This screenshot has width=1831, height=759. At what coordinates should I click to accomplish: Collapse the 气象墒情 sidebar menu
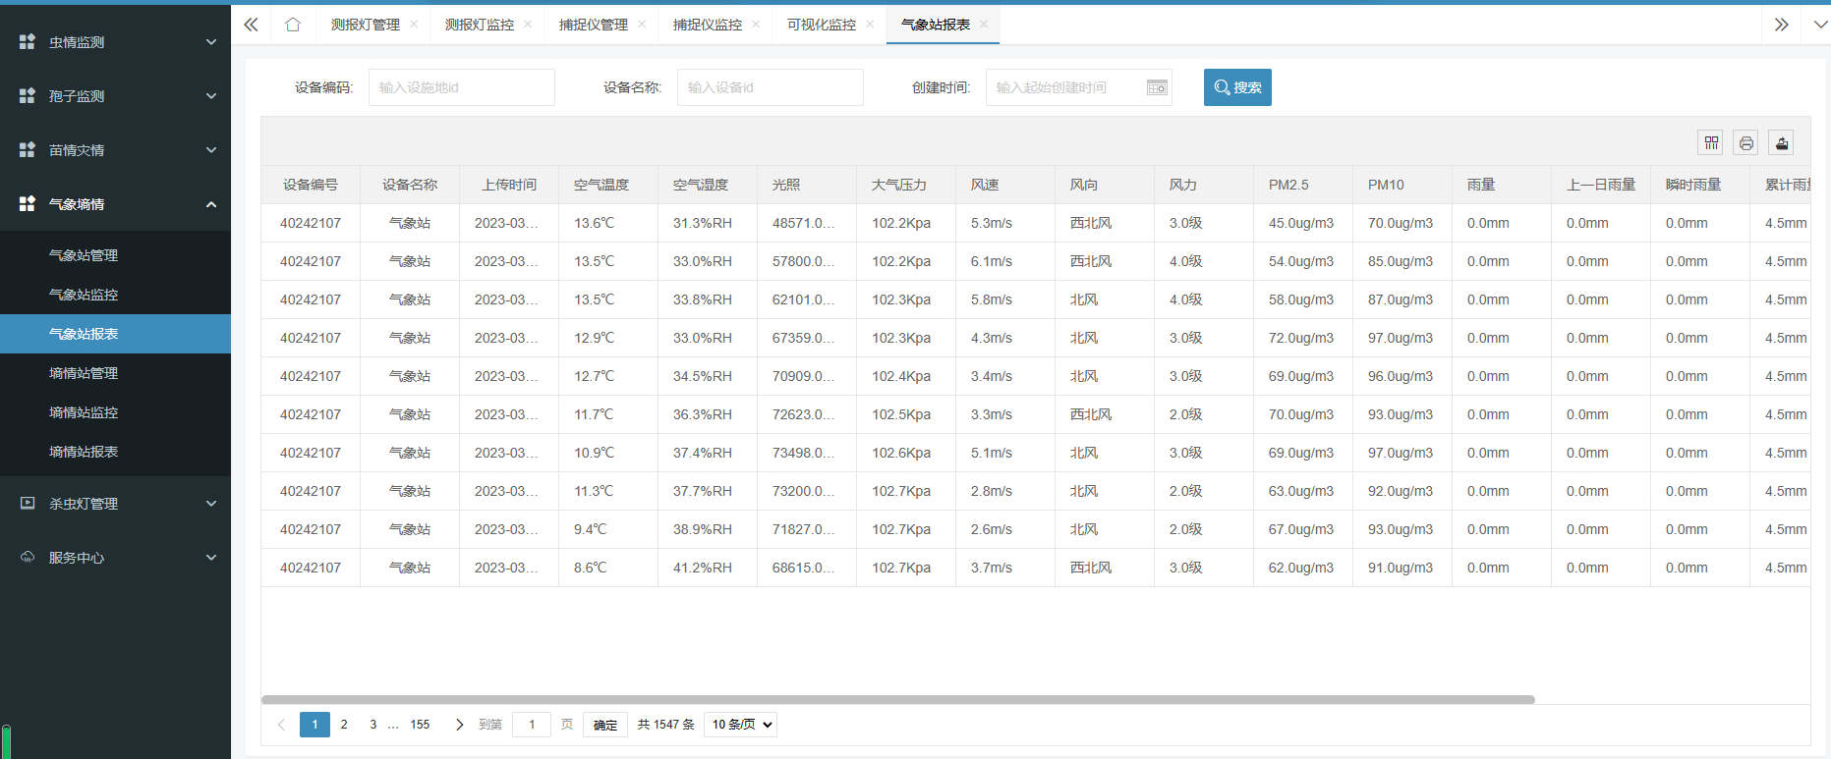click(115, 204)
